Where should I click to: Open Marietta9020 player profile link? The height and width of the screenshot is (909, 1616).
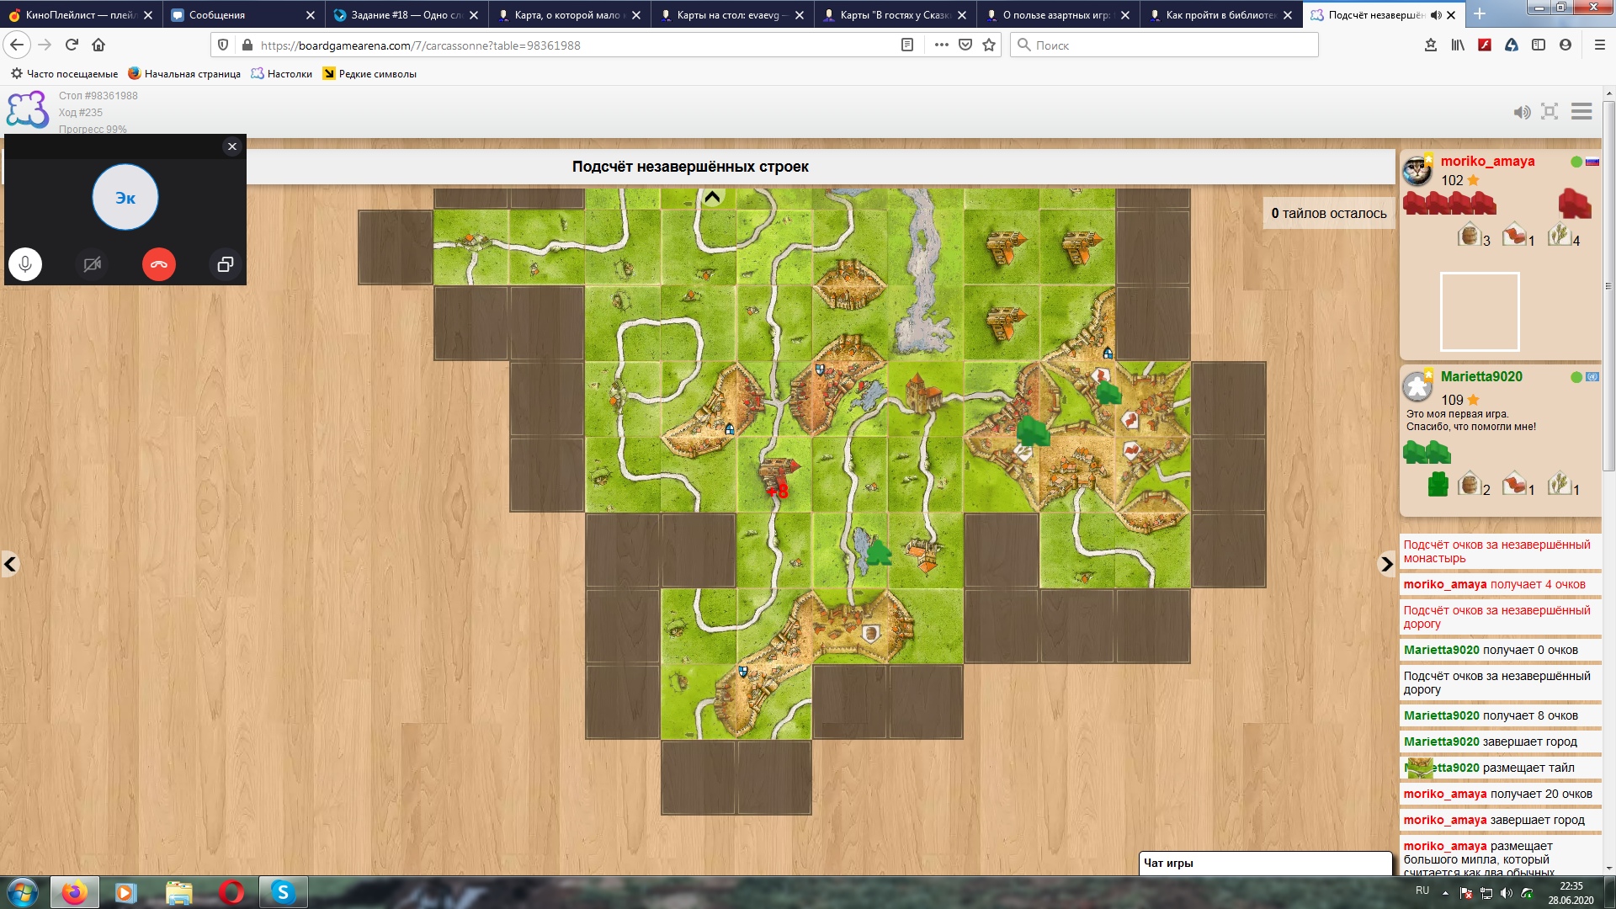1481,377
